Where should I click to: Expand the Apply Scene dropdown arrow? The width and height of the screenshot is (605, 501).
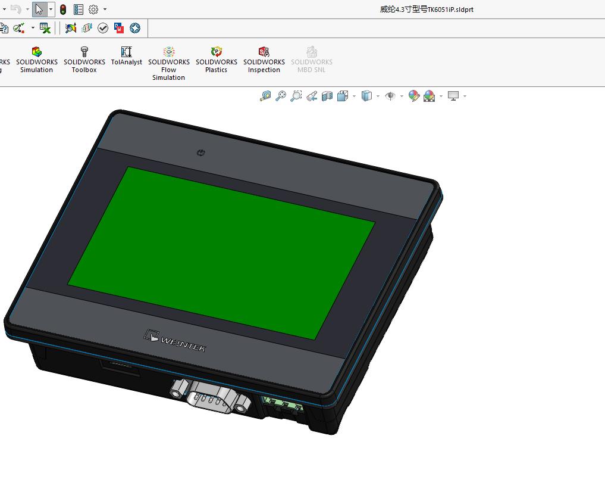pos(441,96)
